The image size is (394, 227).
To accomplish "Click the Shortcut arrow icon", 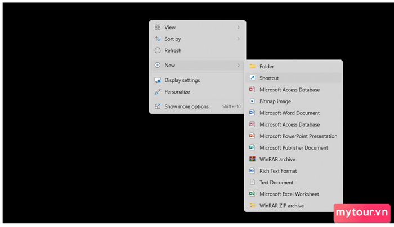I will 252,78.
